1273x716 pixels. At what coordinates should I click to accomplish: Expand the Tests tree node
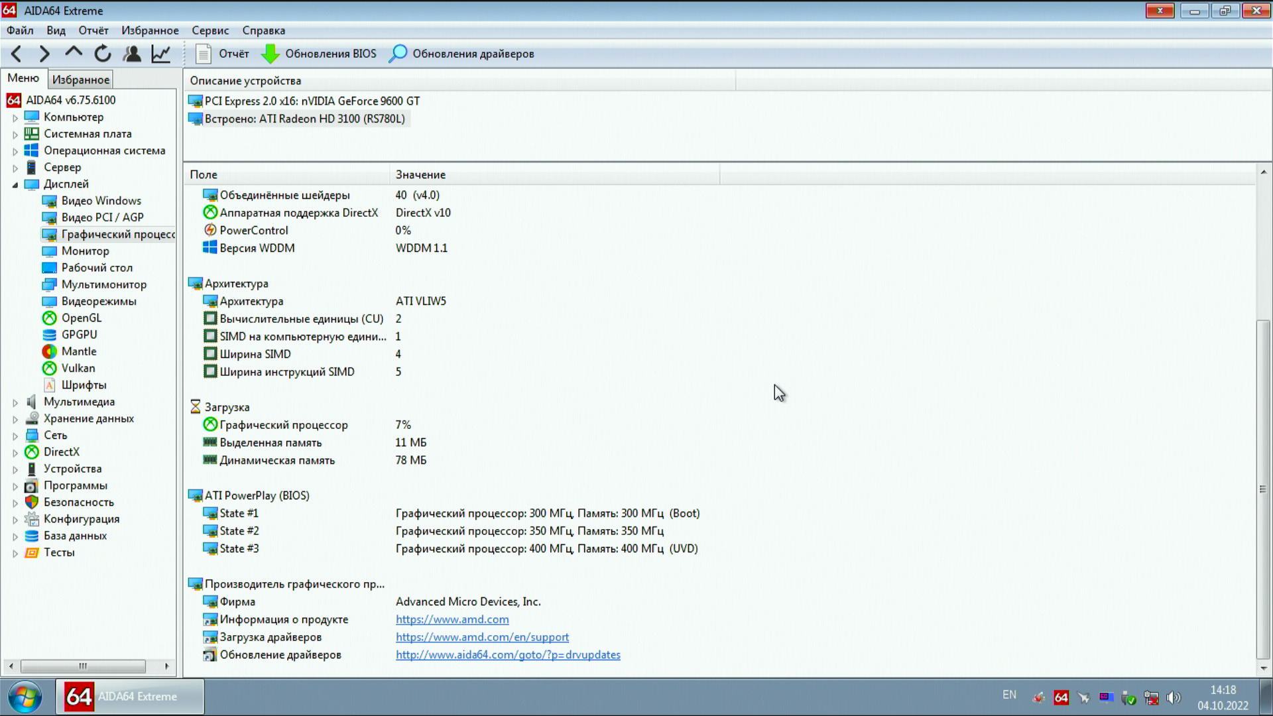pyautogui.click(x=15, y=553)
